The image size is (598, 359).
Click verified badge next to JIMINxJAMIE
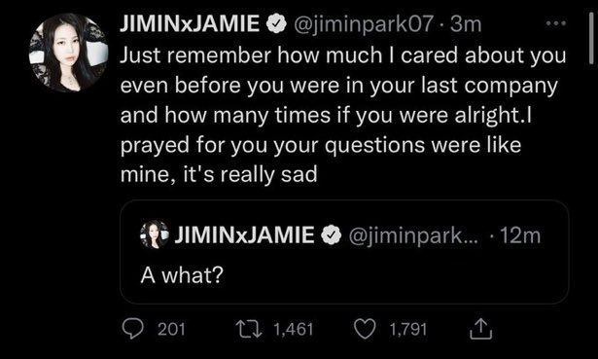tap(276, 24)
